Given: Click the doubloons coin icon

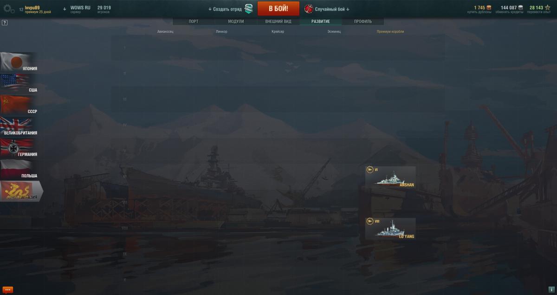Looking at the screenshot, I should (489, 7).
